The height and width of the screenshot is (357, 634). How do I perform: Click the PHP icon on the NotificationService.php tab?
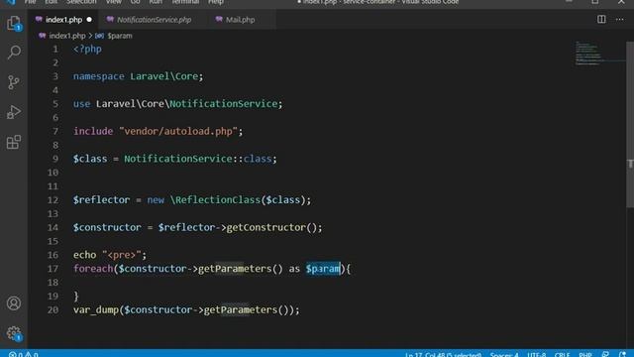(110, 20)
